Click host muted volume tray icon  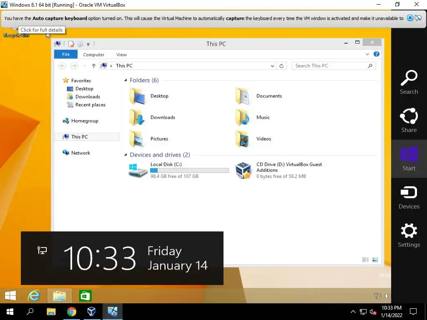373,312
